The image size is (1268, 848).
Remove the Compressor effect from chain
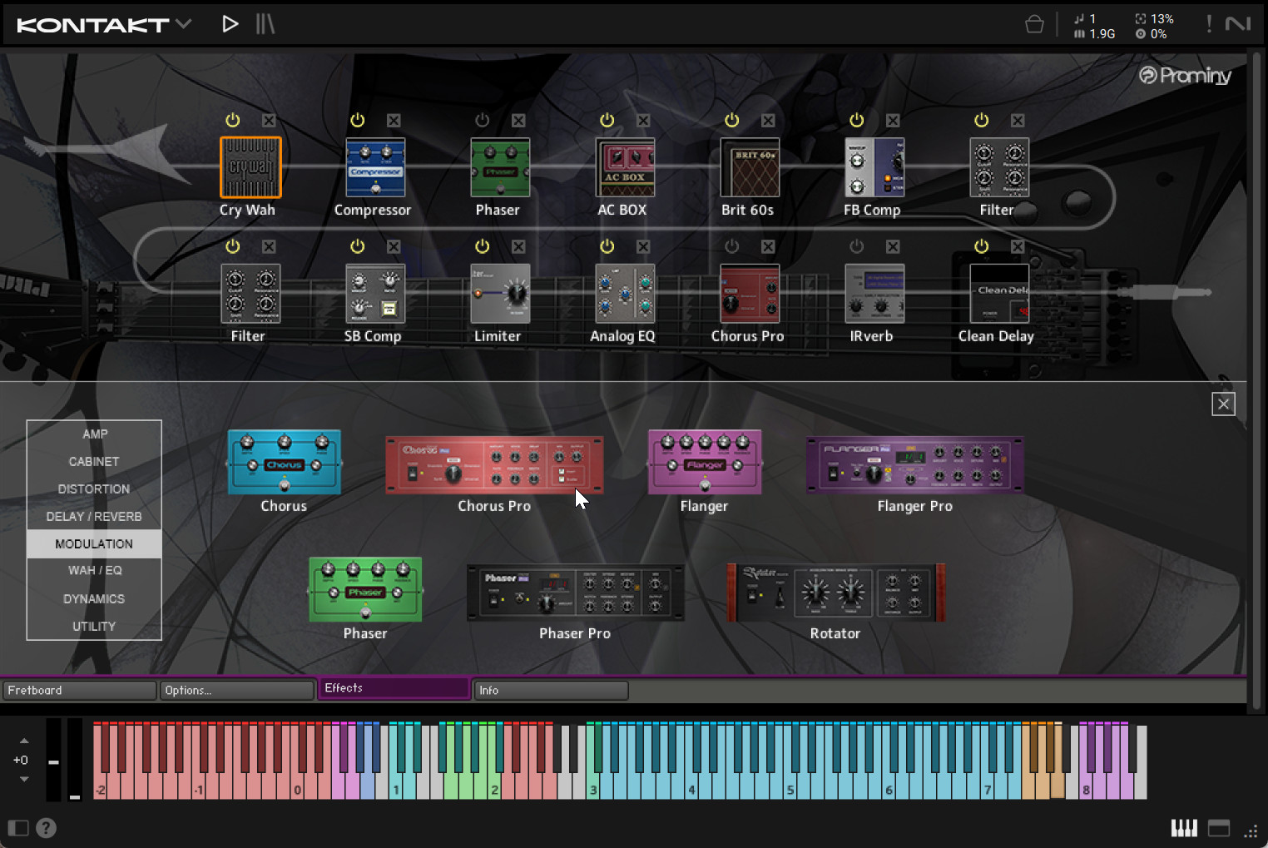click(x=394, y=121)
